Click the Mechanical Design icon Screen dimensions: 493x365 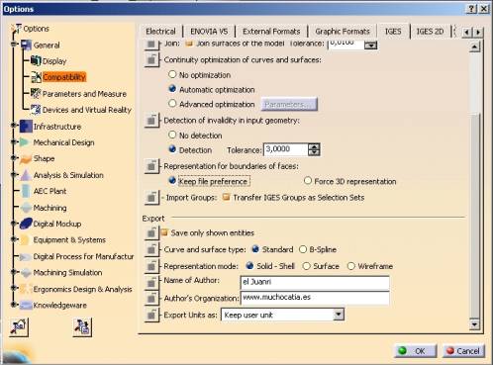25,142
